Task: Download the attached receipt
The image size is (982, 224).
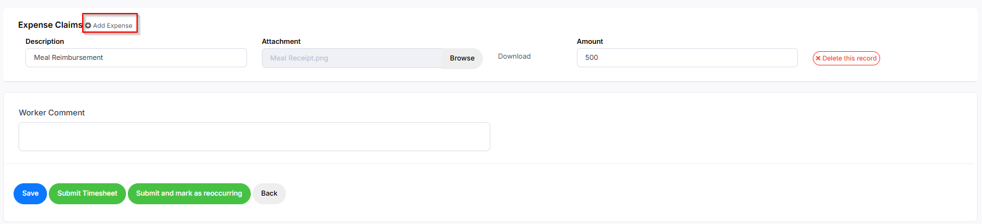Action: 514,56
